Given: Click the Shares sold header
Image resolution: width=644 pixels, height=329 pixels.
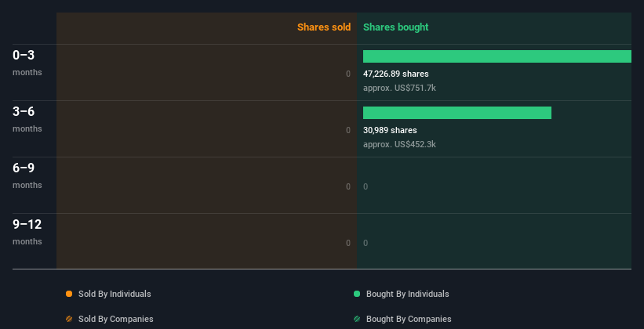Looking at the screenshot, I should 324,27.
